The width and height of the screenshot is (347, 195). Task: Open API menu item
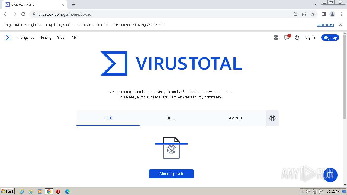pos(74,38)
